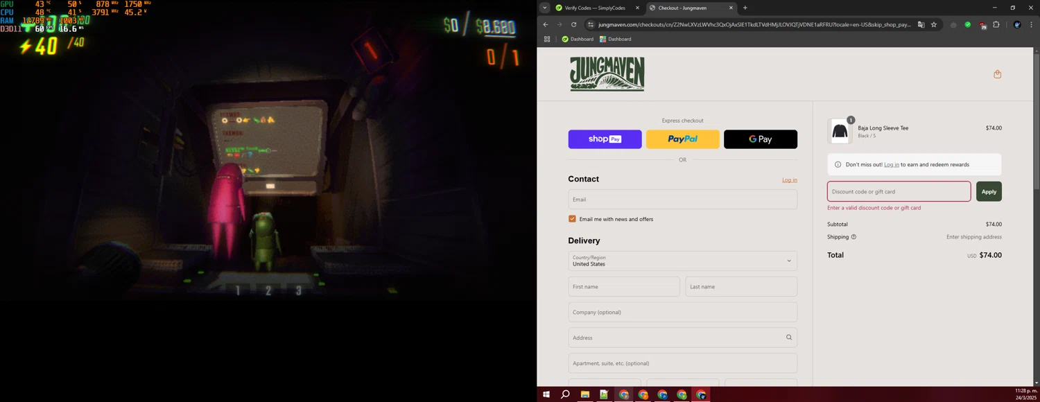Click the taskbar clock showing 11:28 p. m.
The height and width of the screenshot is (402, 1040).
tap(1025, 394)
